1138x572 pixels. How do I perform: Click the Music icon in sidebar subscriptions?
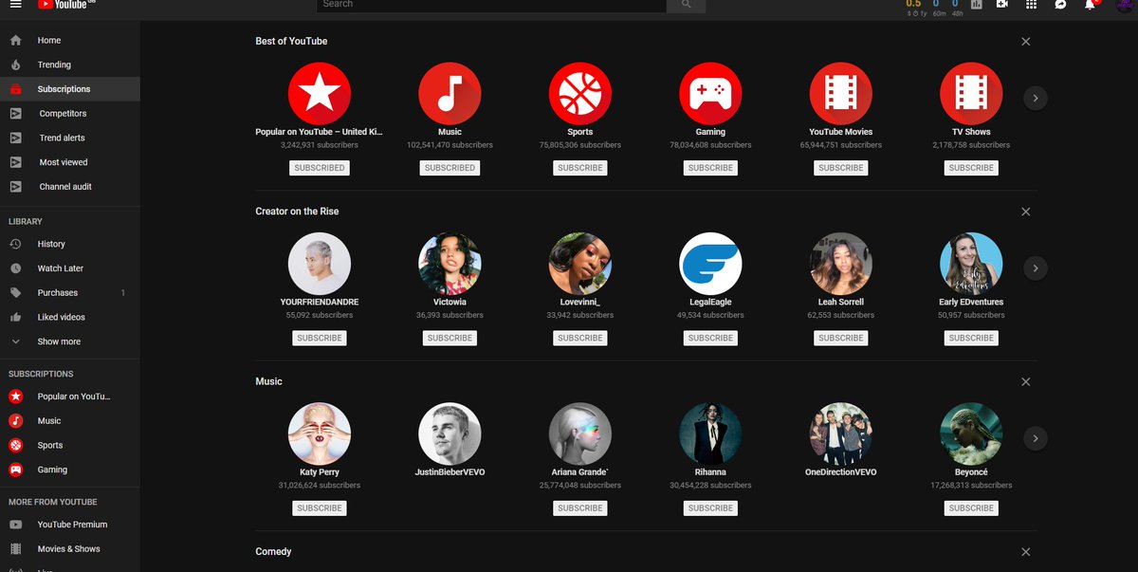(x=16, y=421)
